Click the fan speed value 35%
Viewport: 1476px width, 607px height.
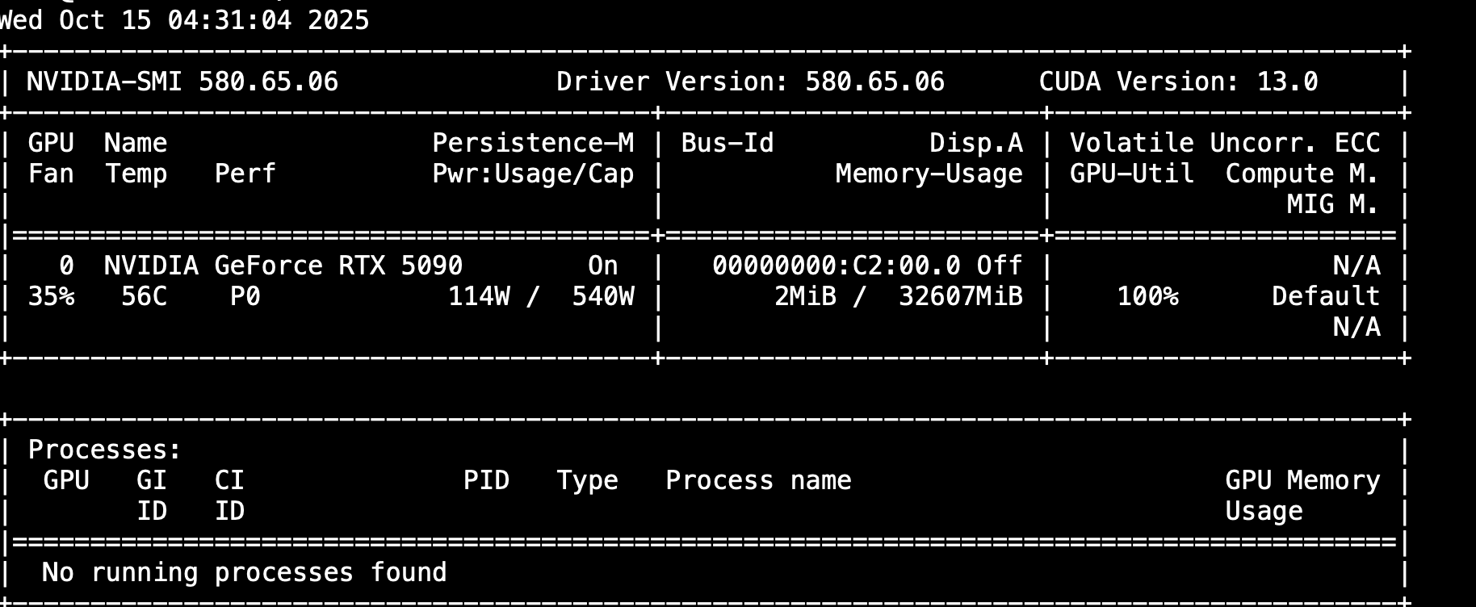(x=51, y=296)
